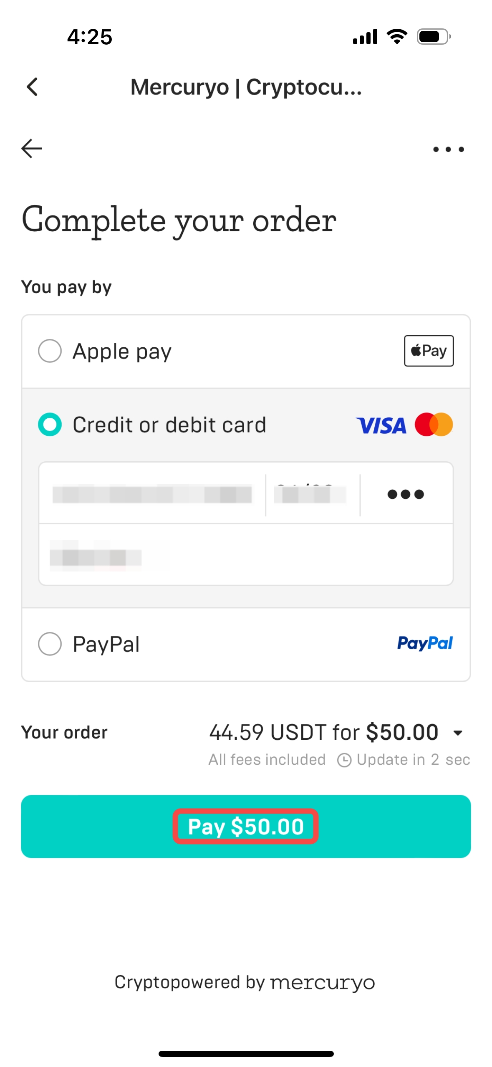The image size is (492, 1067).
Task: Select the PayPal radio button
Action: (x=50, y=644)
